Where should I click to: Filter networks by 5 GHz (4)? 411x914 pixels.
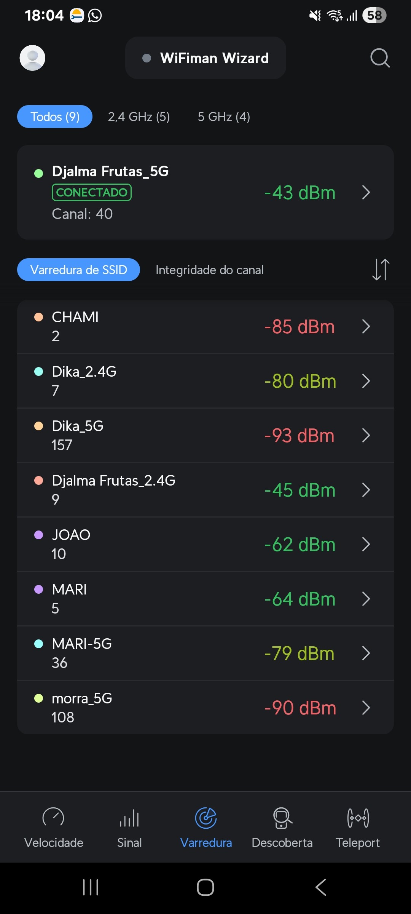[x=224, y=117]
